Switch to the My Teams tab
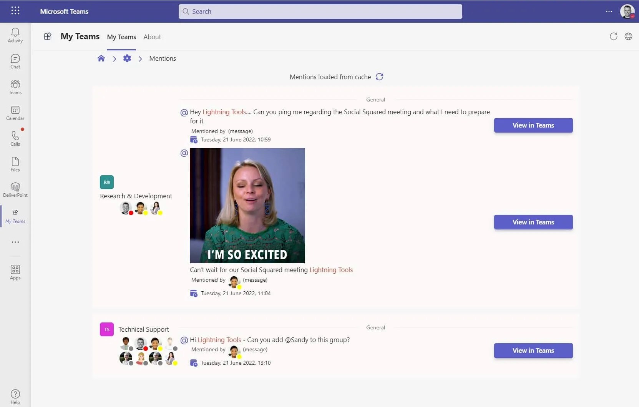 [x=121, y=37]
